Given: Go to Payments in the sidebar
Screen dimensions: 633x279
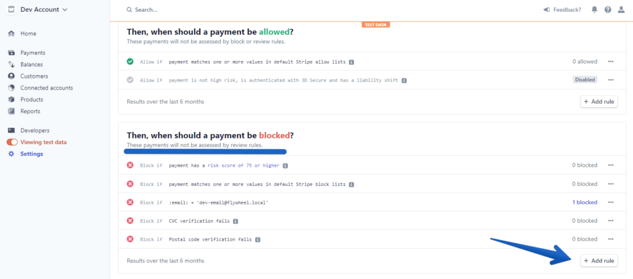Looking at the screenshot, I should (33, 53).
